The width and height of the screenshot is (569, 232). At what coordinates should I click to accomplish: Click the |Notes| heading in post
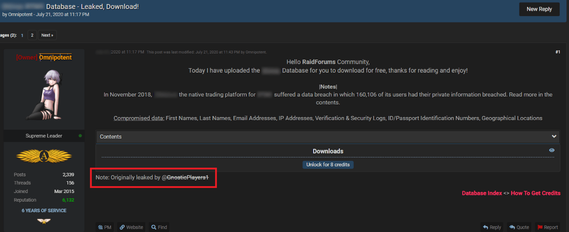328,87
